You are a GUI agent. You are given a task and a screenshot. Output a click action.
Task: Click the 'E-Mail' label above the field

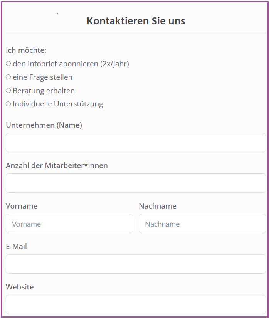(x=17, y=246)
